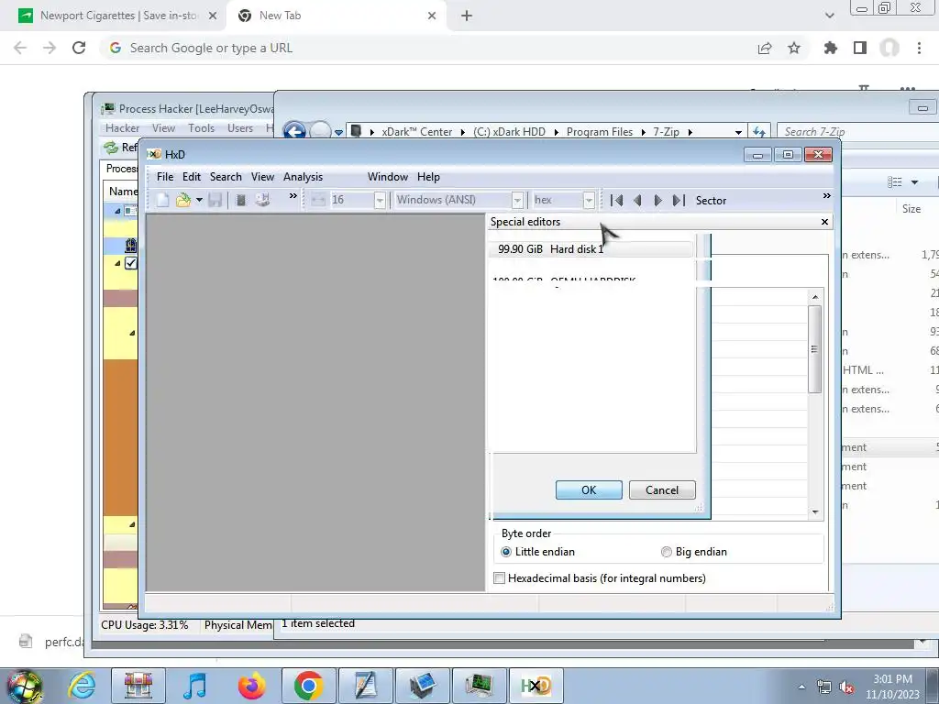Click the Explorer change view icon
This screenshot has height=704, width=939.
click(x=895, y=182)
